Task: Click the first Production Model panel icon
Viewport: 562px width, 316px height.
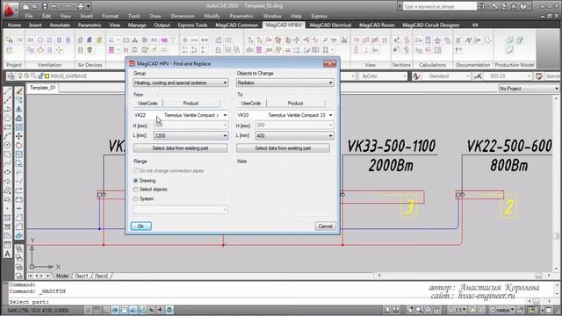Action: pos(510,40)
